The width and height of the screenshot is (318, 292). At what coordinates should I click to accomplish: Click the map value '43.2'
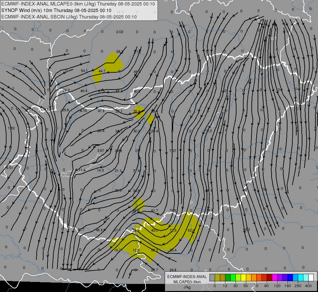[x=246, y=230]
